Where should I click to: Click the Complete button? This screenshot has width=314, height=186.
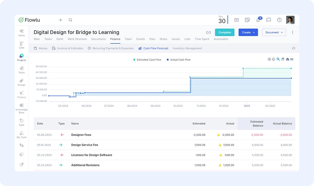click(x=225, y=32)
